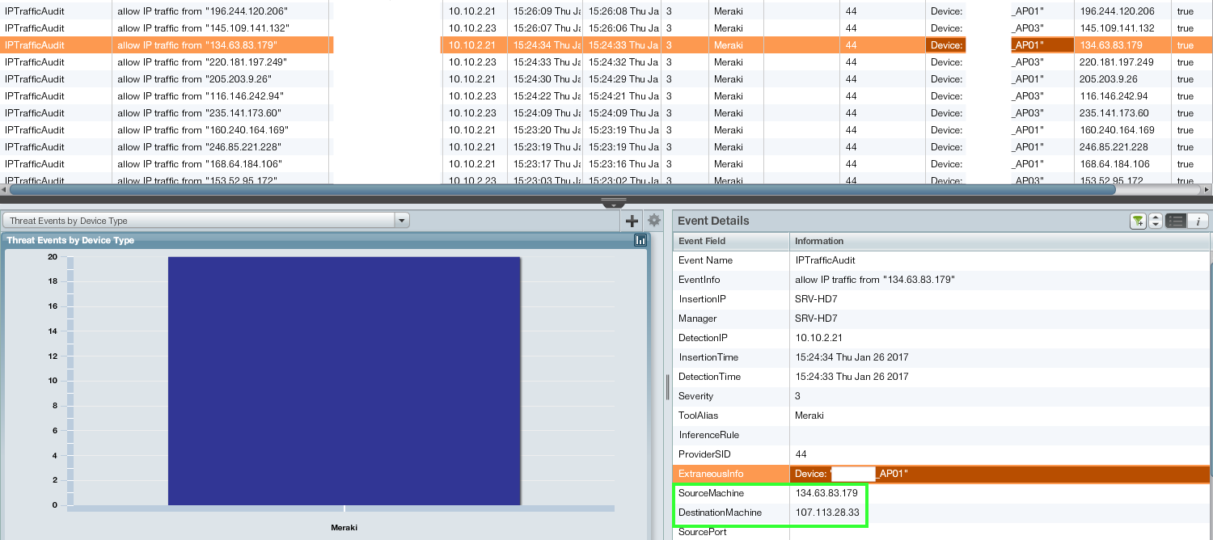Select the event row for 220.181.197.249
Screen dimensions: 1213x540
[x=606, y=62]
